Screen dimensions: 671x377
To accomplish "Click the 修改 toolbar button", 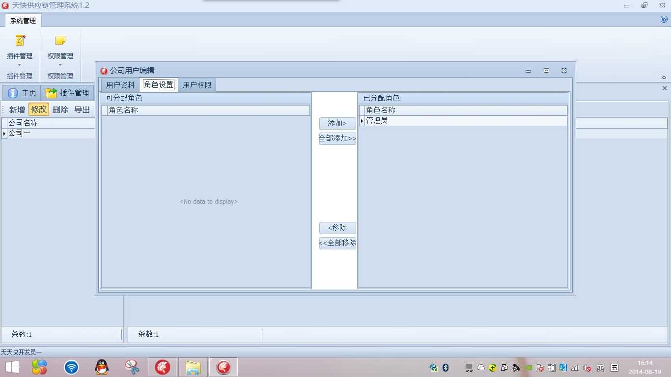I will pyautogui.click(x=39, y=109).
